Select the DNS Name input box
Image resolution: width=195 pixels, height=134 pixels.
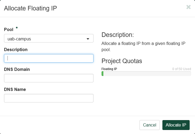49,98
